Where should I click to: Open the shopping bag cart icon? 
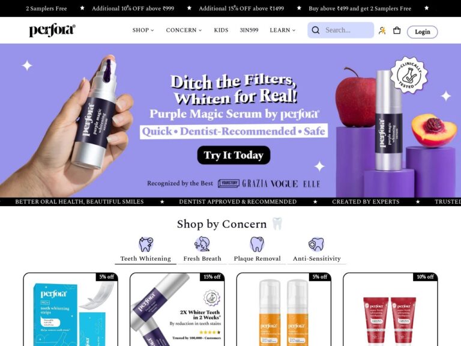(397, 30)
